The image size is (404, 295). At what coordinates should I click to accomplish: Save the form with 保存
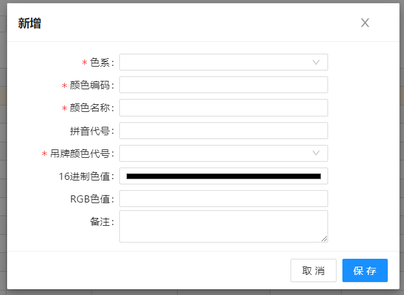[364, 270]
